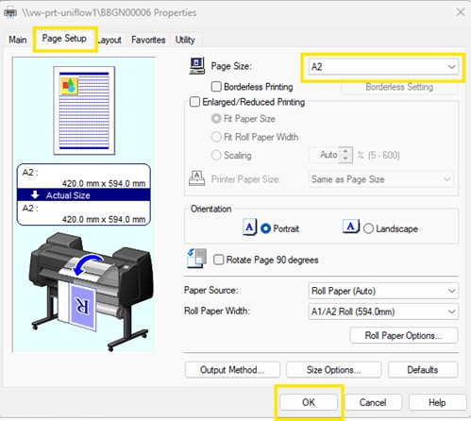This screenshot has height=421, width=471.
Task: Click the Roll Paper Options button
Action: [x=404, y=335]
